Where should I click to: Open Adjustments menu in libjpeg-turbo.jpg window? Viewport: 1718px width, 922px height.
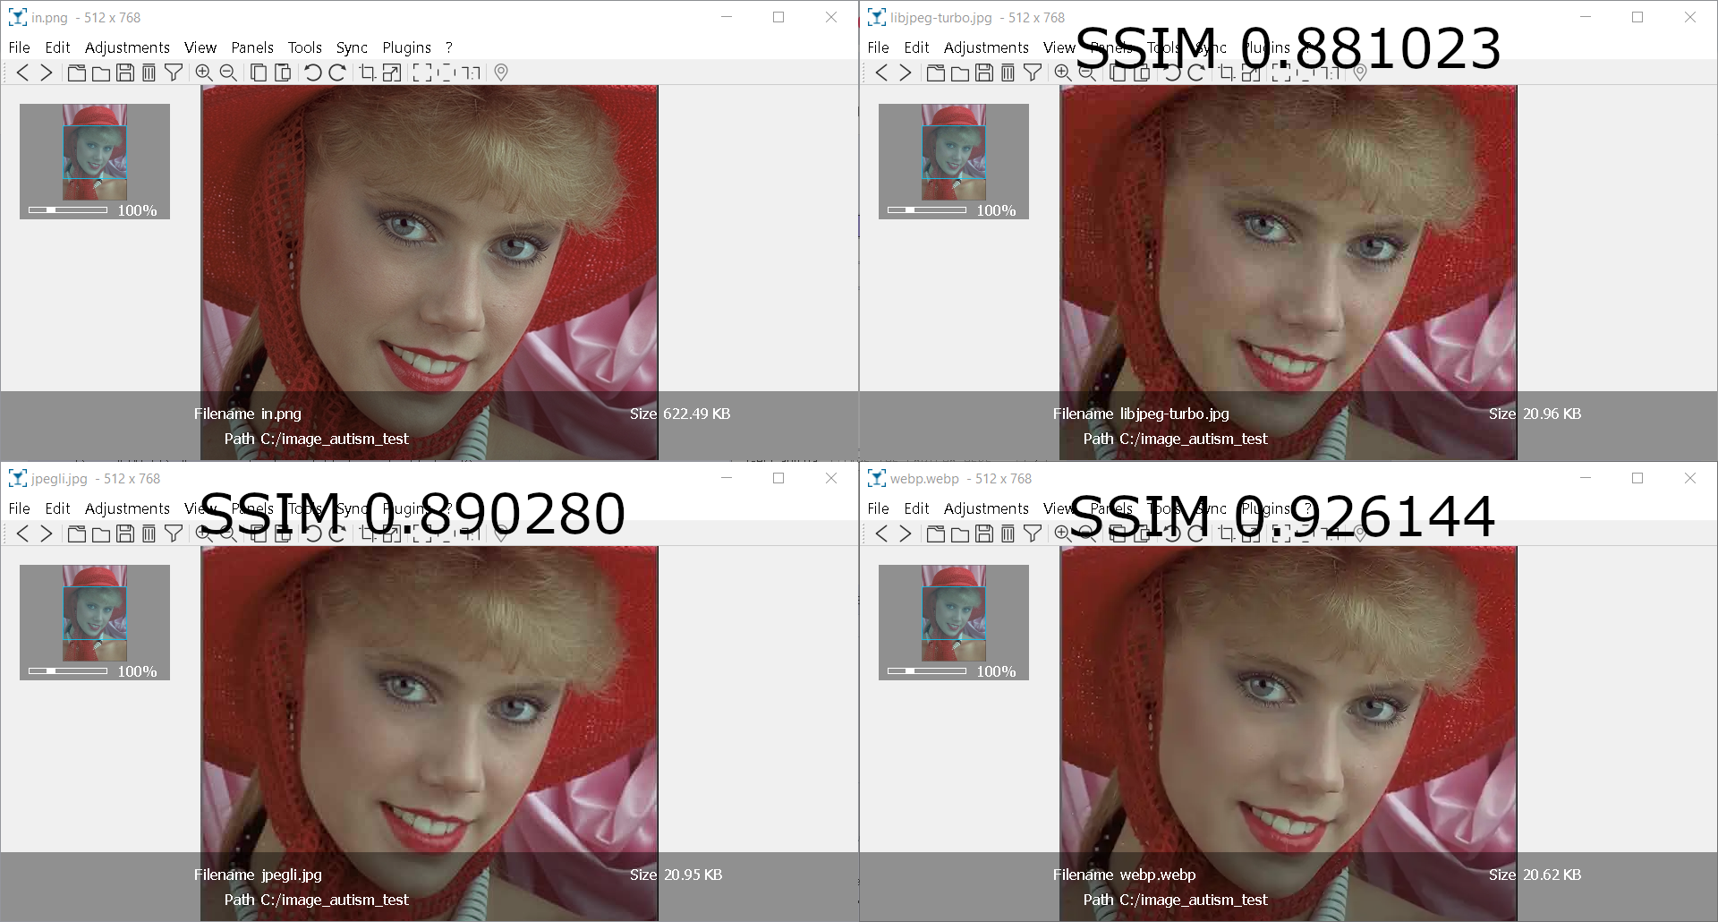pos(986,47)
